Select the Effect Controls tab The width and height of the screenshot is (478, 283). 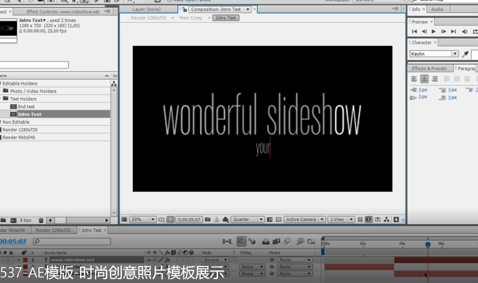pos(63,12)
